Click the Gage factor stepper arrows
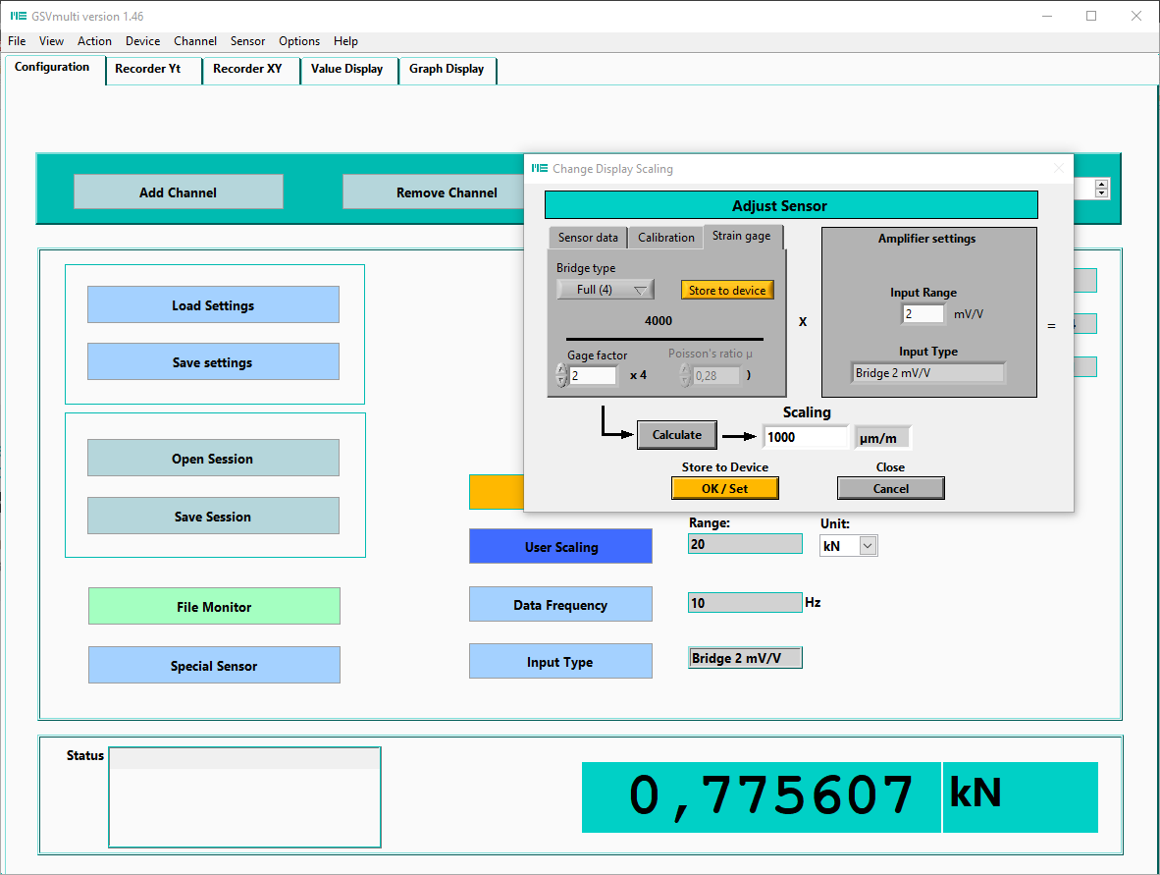Image resolution: width=1160 pixels, height=875 pixels. point(561,375)
